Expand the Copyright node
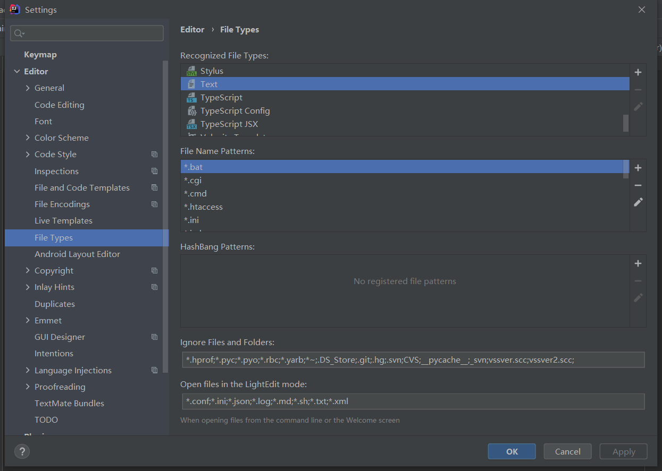Viewport: 662px width, 471px height. pos(28,271)
